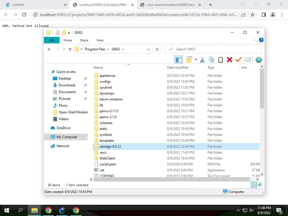Select the WebClient folder
Screen dimensions: 288x216
pos(107,158)
